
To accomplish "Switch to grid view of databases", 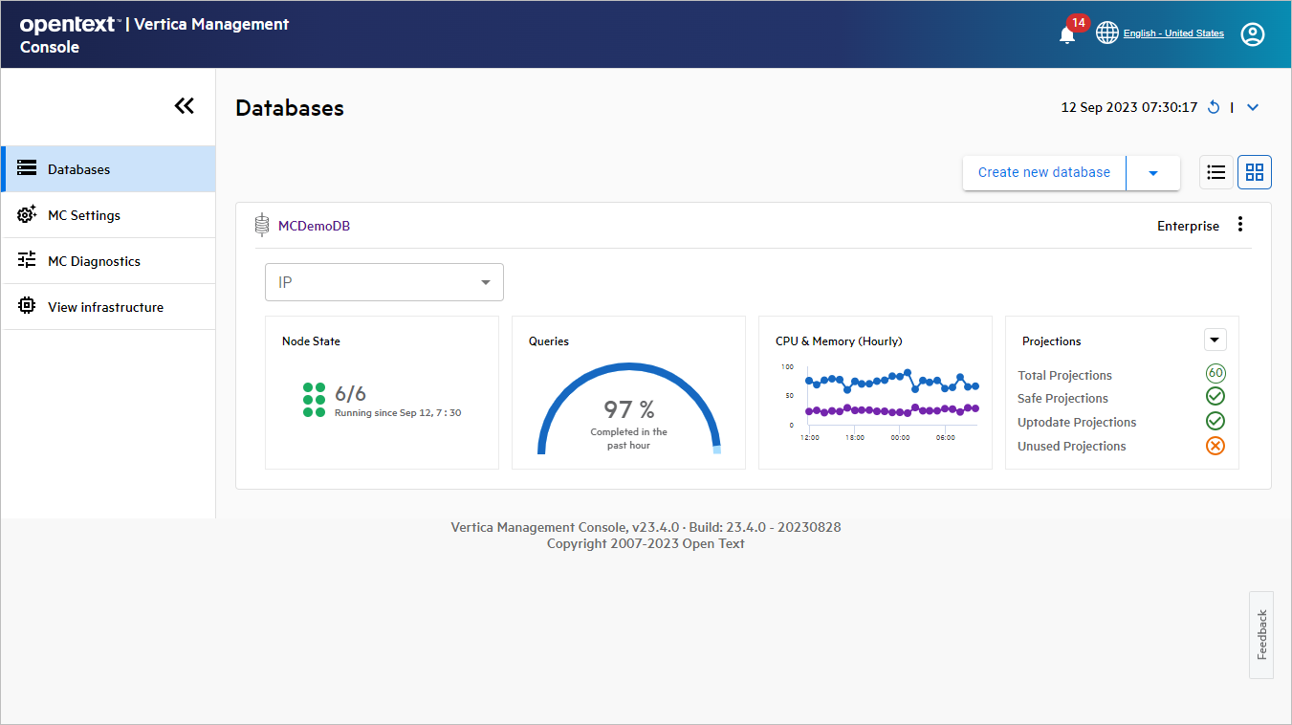I will click(1254, 172).
